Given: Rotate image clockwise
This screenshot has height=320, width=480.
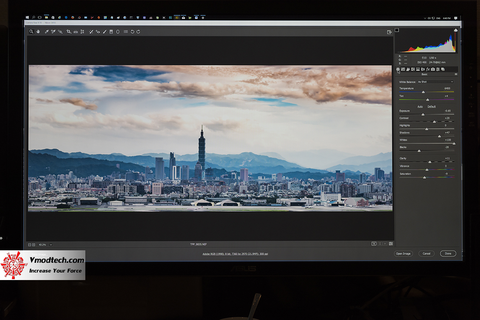Looking at the screenshot, I should [138, 32].
